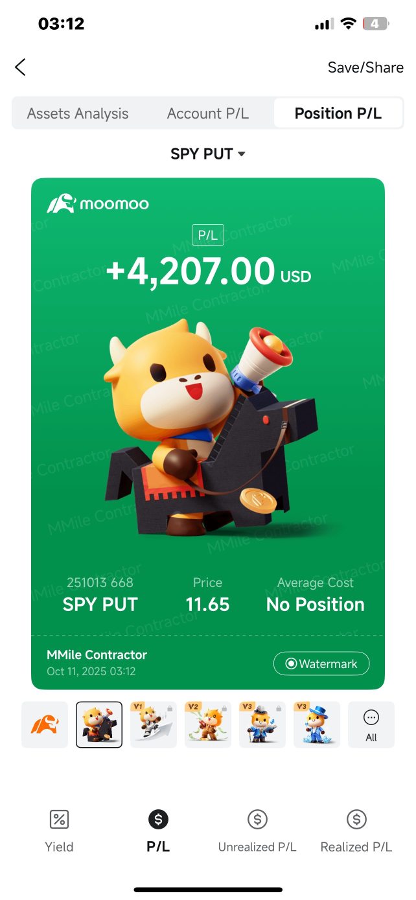Open All card themes

click(371, 724)
